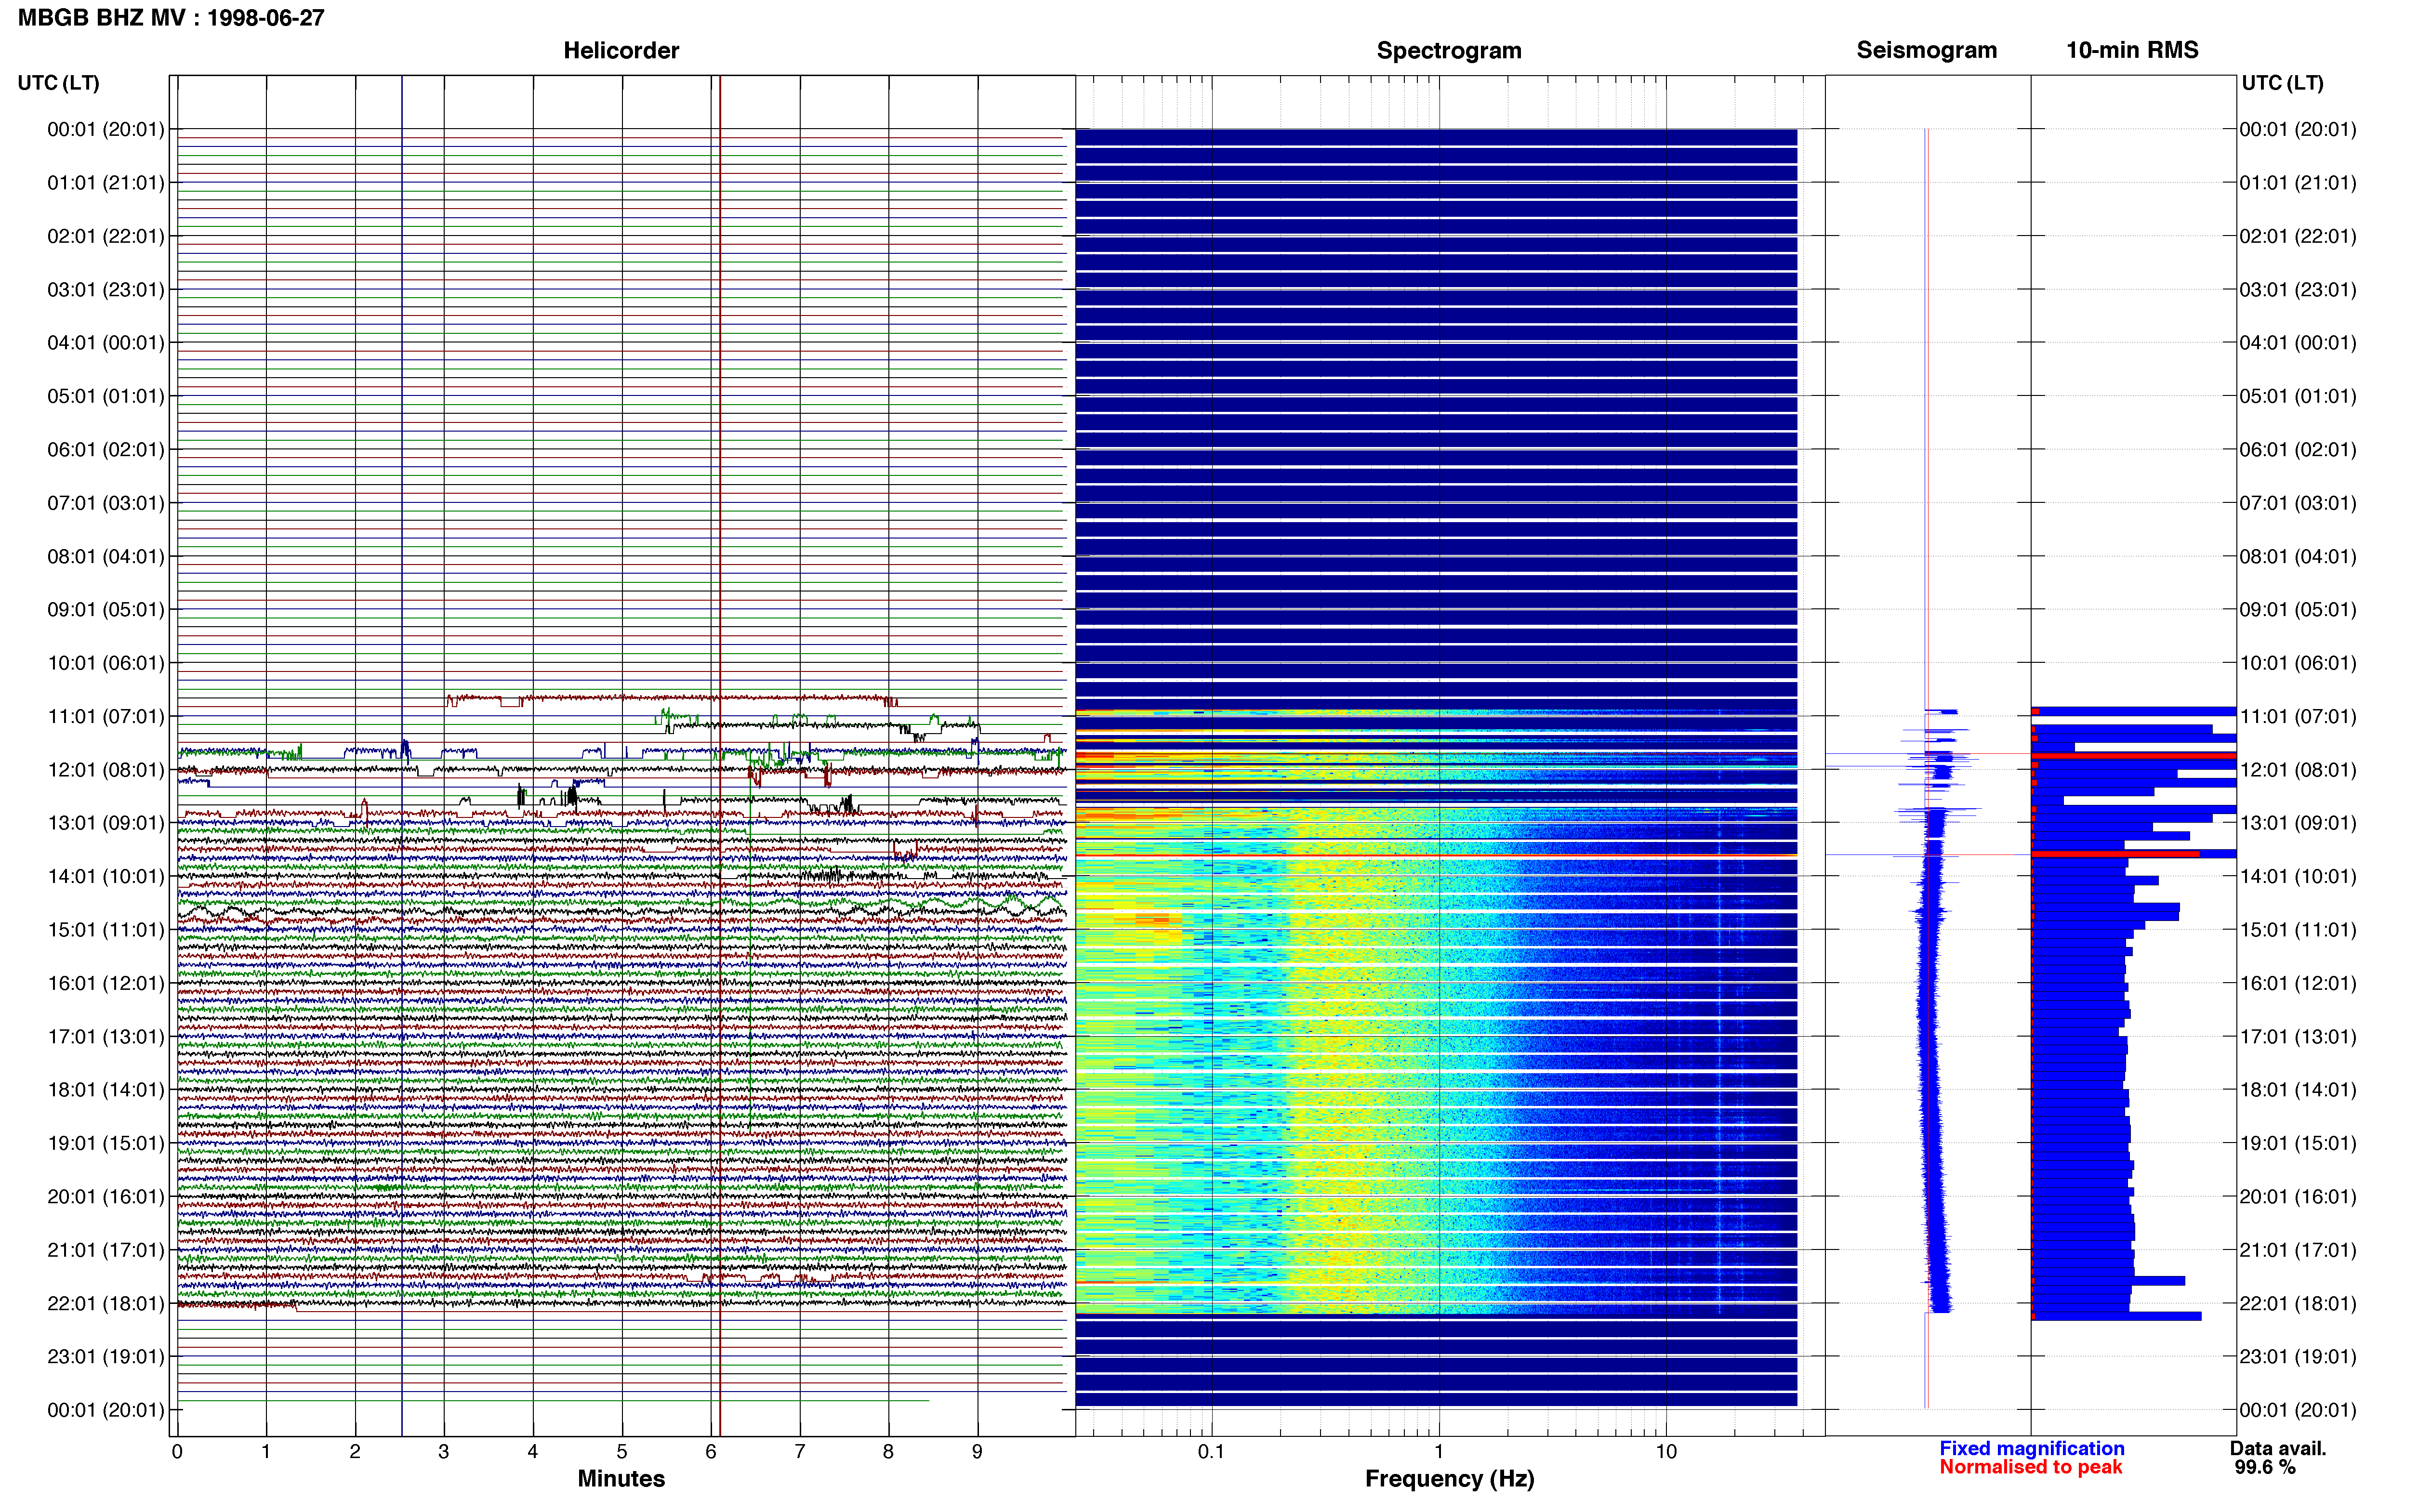The width and height of the screenshot is (2418, 1512).
Task: Click the 'Data avail.' label
Action: (x=2278, y=1448)
